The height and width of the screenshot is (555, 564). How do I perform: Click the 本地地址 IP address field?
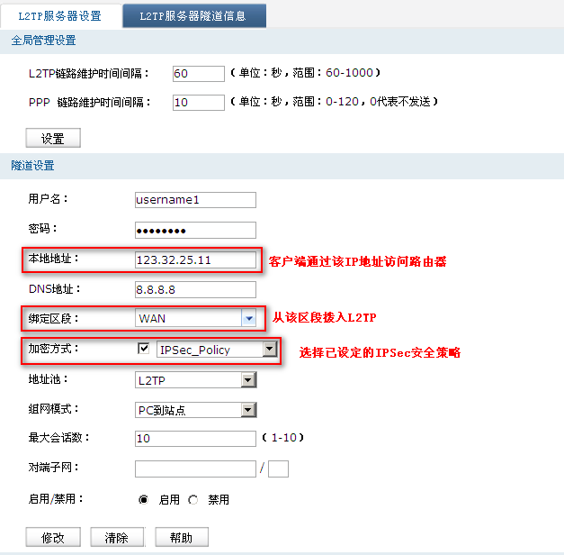click(195, 260)
